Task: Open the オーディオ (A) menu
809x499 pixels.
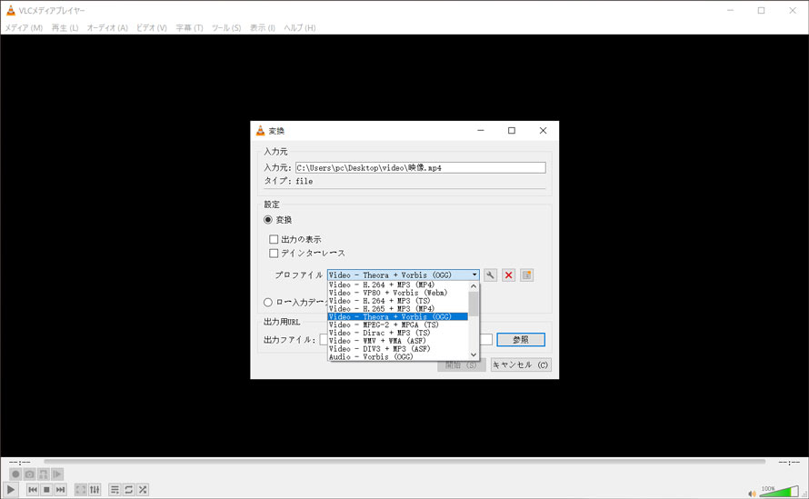Action: tap(107, 27)
